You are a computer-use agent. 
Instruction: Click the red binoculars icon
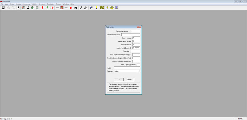[71, 8]
